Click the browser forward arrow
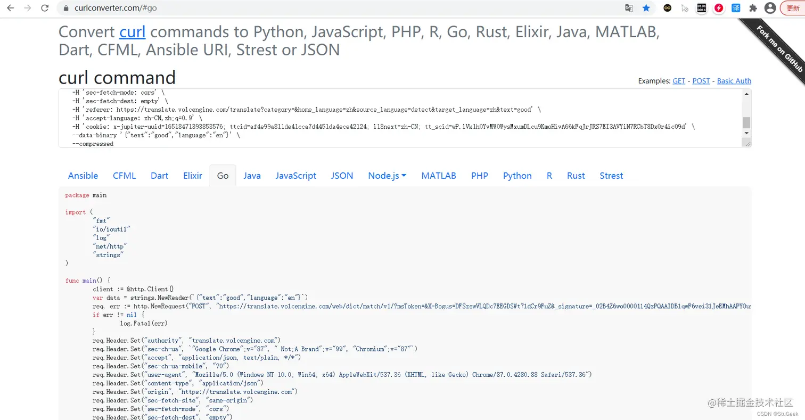The image size is (805, 420). coord(28,8)
